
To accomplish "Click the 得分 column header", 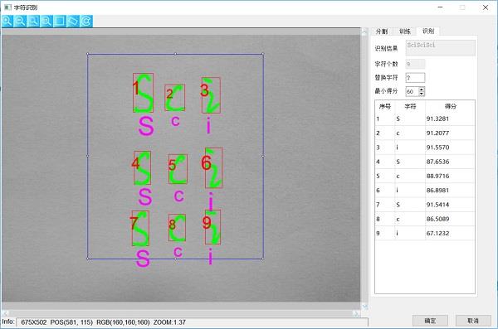I will (450, 106).
